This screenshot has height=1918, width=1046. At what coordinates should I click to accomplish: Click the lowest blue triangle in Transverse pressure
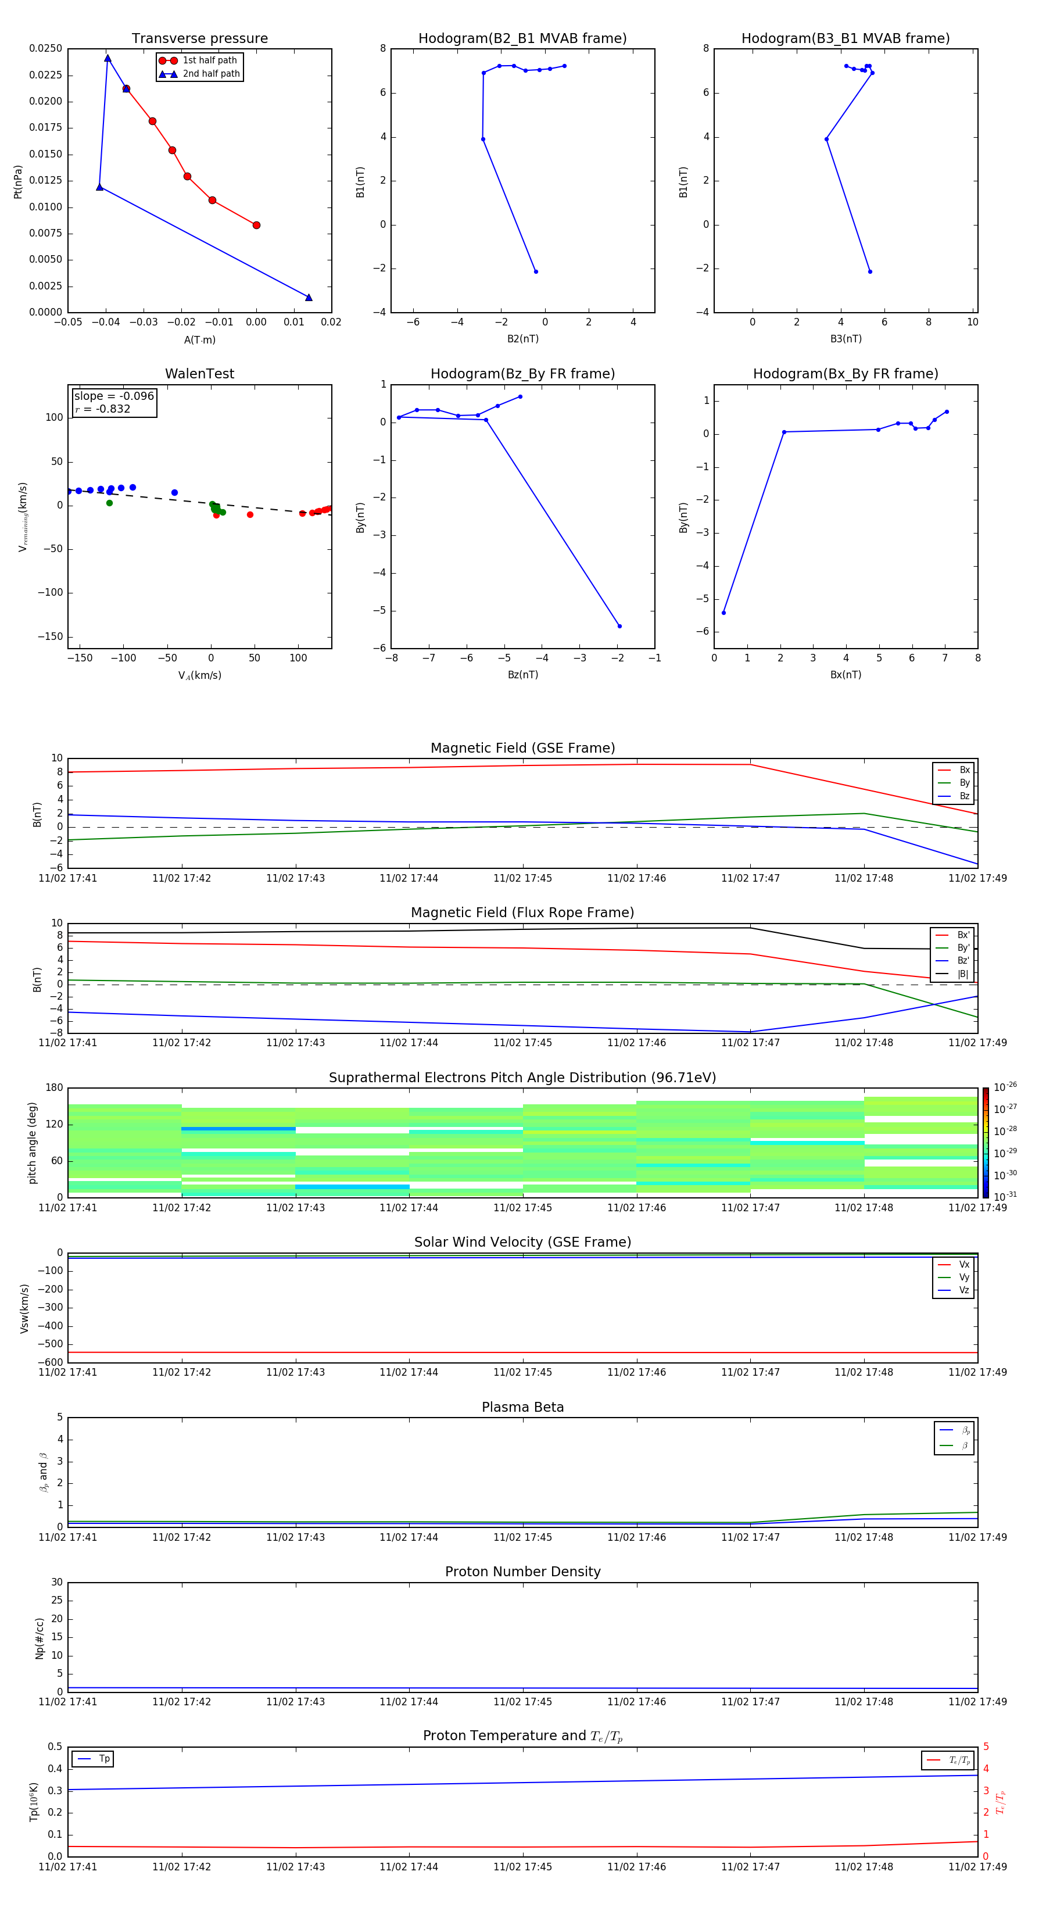309,297
